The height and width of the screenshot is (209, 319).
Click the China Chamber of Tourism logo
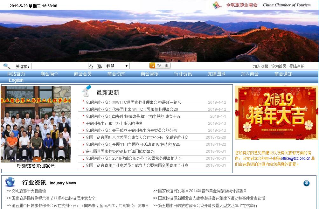coord(217,5)
